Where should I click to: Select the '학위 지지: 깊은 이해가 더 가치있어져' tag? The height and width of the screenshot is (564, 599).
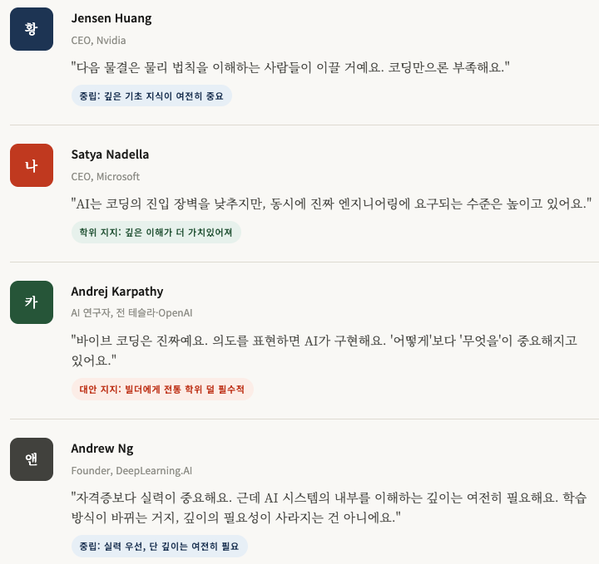click(156, 233)
